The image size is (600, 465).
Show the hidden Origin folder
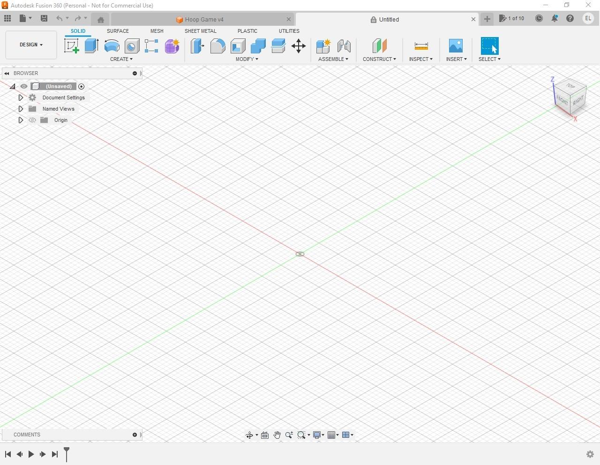click(32, 120)
